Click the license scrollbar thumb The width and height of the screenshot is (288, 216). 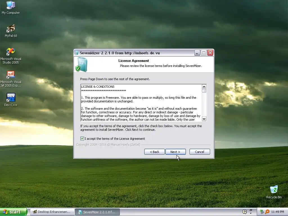[x=204, y=91]
